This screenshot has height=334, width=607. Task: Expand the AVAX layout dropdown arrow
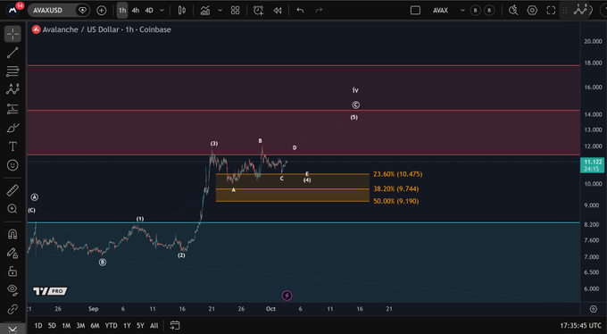coord(462,11)
